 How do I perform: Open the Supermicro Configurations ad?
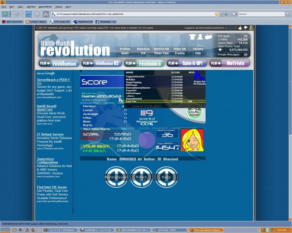point(47,161)
